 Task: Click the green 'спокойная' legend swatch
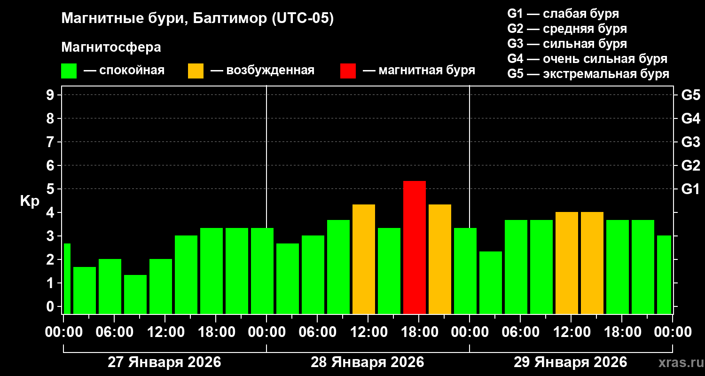click(69, 71)
